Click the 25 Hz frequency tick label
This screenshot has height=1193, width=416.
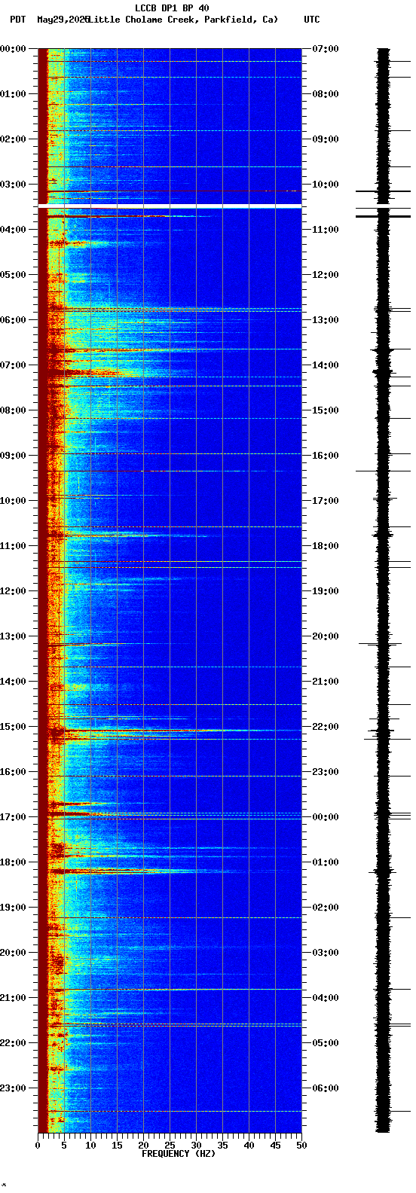pos(170,1146)
